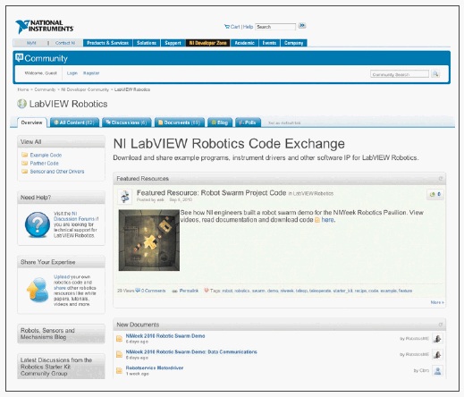This screenshot has width=464, height=397.
Task: Switch to the Discussions tab
Action: [x=127, y=122]
